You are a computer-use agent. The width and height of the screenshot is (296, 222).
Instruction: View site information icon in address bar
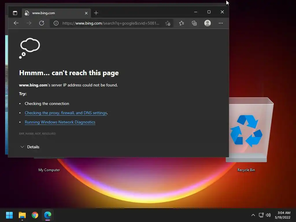(x=56, y=23)
